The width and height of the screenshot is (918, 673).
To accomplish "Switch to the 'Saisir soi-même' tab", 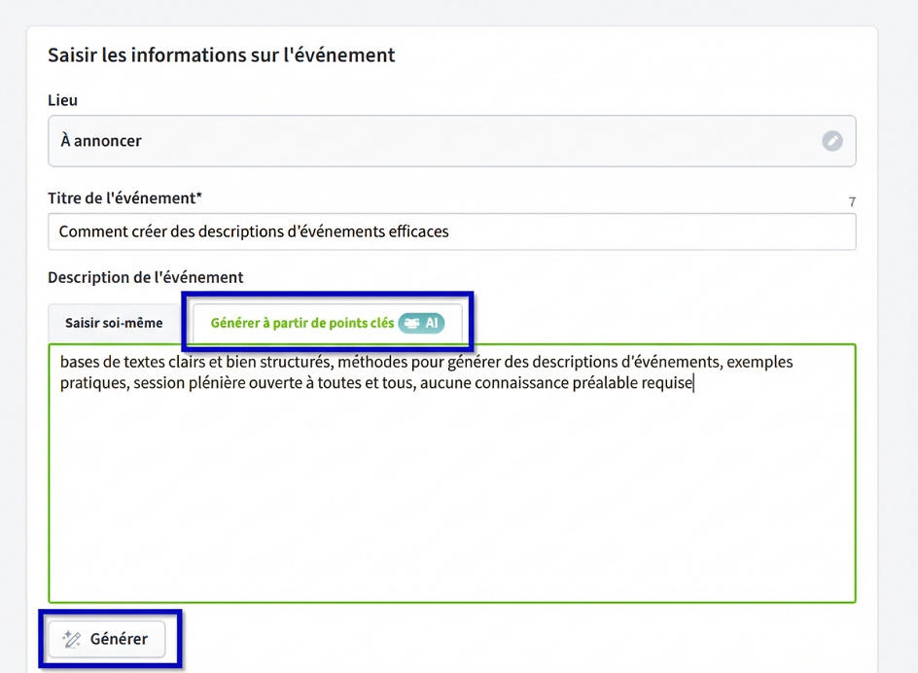I will coord(114,322).
